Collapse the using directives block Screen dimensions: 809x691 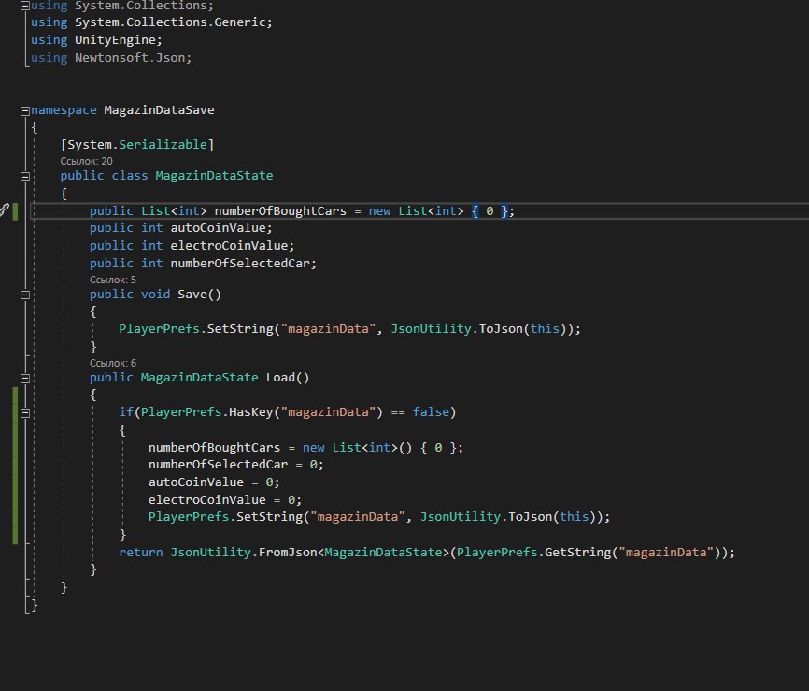point(25,7)
